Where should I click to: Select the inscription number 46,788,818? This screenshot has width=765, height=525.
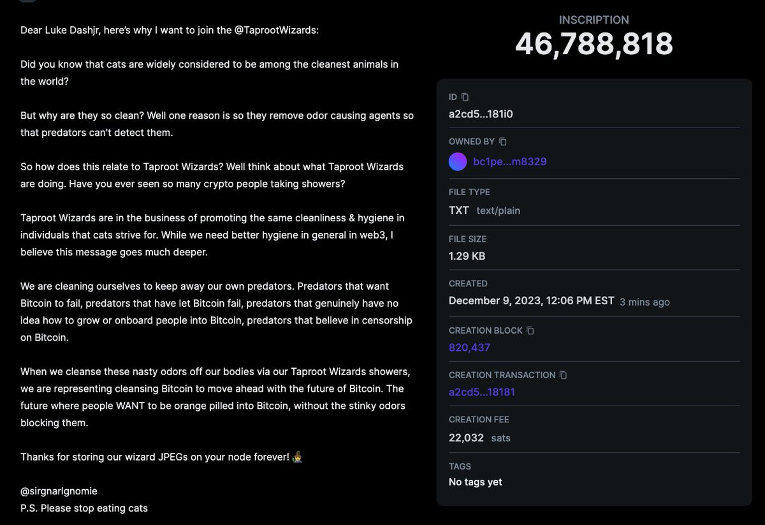point(594,45)
